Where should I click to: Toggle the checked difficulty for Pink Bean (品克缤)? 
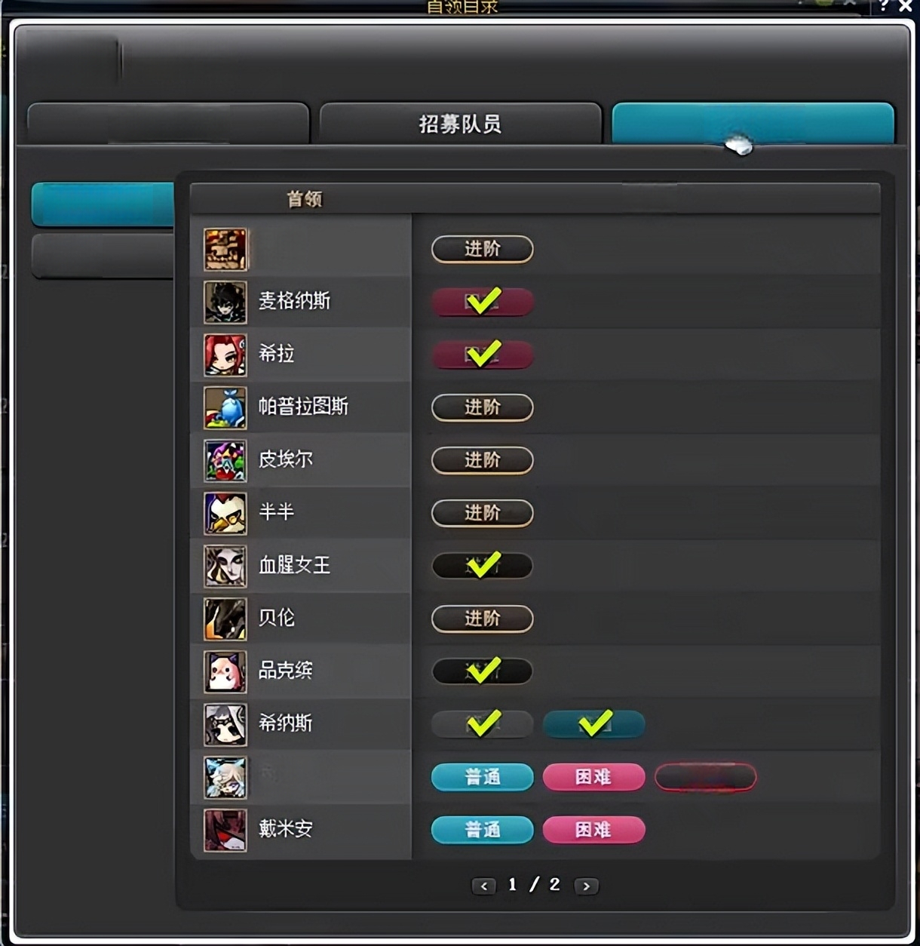(483, 671)
